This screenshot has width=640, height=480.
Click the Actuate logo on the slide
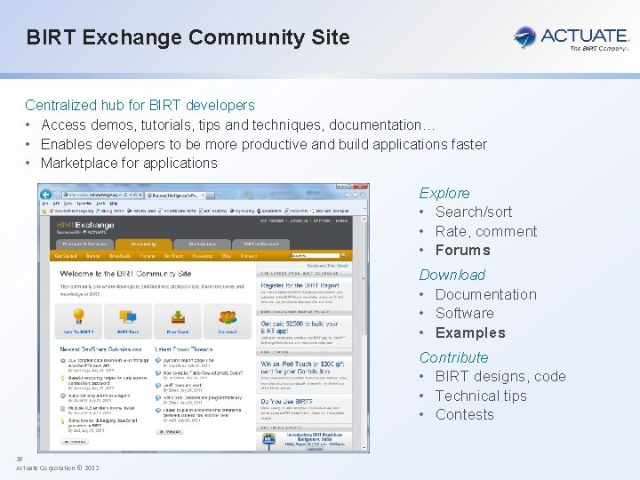[572, 38]
